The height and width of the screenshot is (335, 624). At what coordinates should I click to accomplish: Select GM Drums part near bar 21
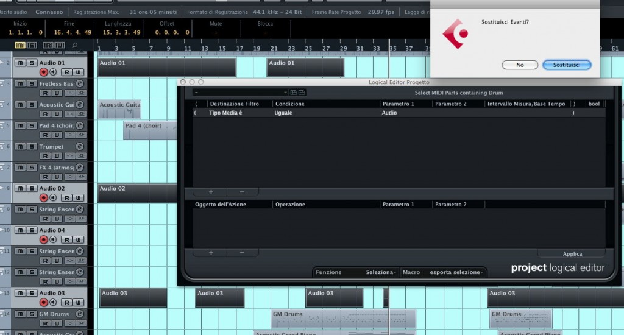(343, 319)
